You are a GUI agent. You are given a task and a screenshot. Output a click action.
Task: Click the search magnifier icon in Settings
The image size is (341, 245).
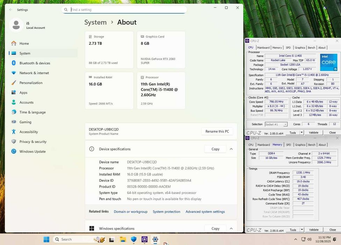coord(66,9)
